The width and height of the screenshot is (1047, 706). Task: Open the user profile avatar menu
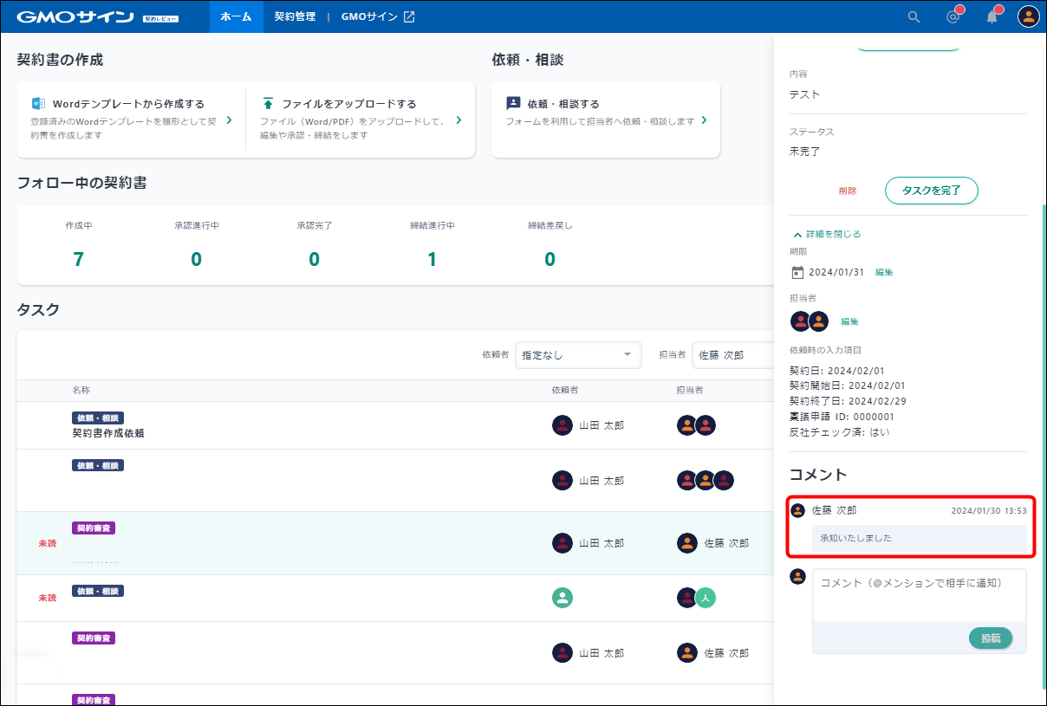[x=1028, y=16]
